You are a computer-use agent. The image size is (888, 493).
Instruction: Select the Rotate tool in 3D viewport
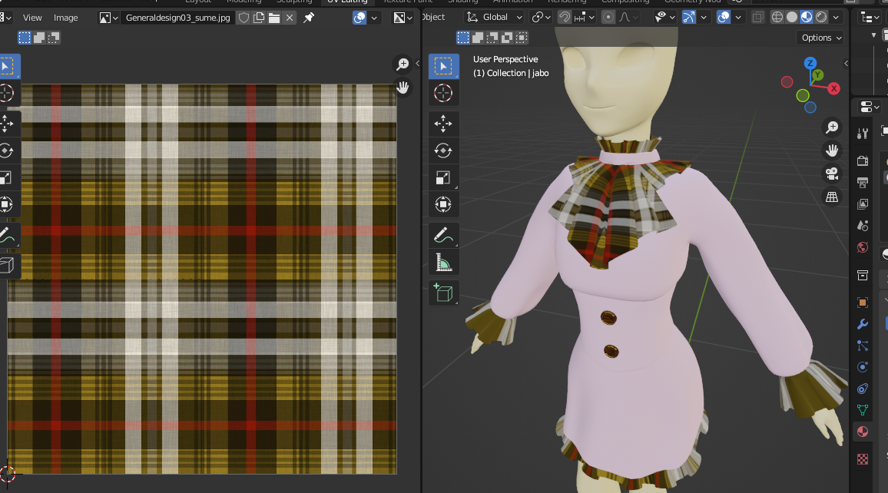pyautogui.click(x=443, y=151)
